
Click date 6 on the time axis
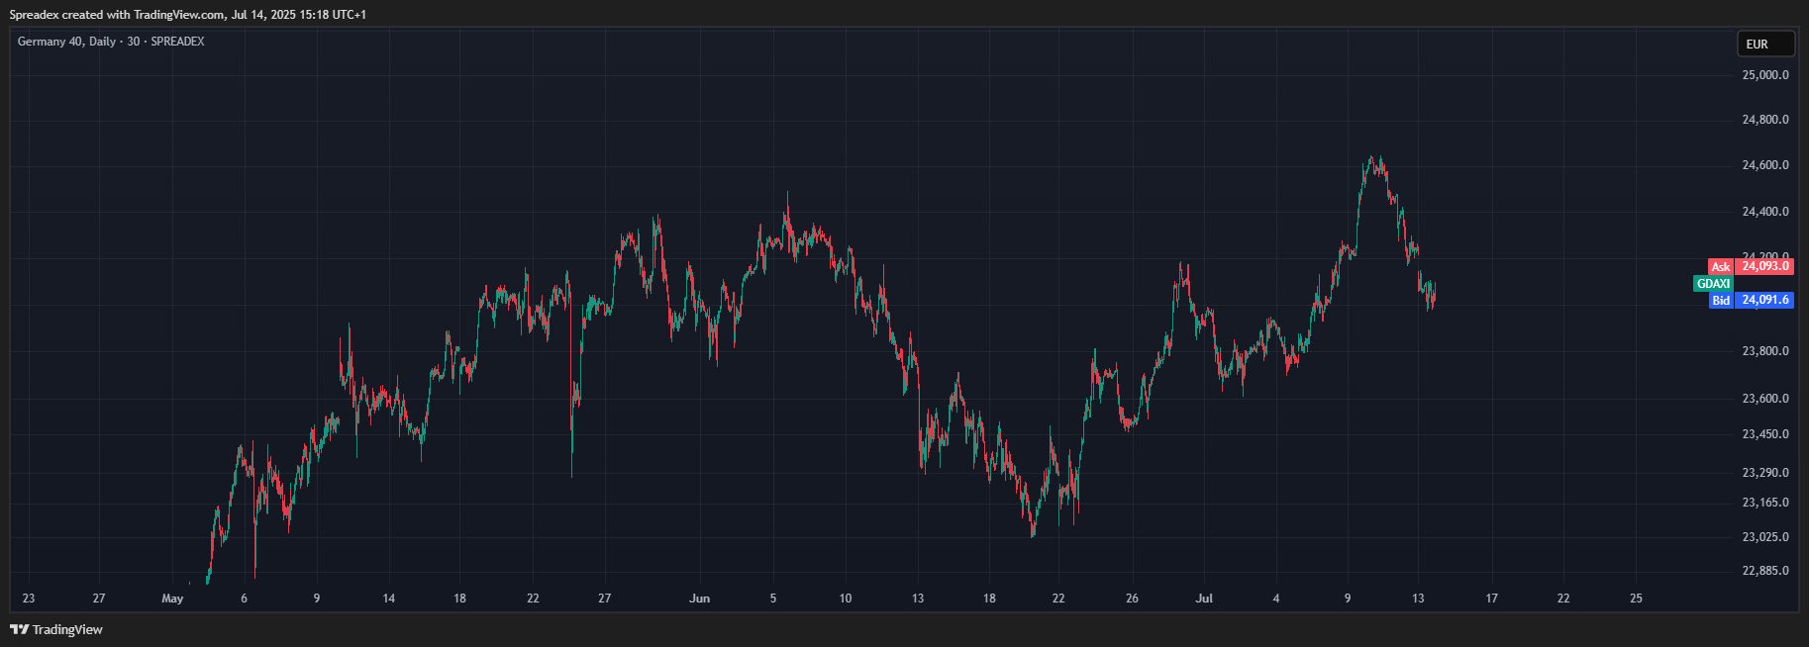244,599
